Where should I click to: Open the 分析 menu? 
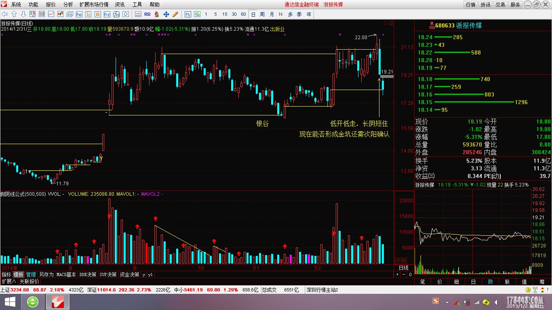point(68,4)
